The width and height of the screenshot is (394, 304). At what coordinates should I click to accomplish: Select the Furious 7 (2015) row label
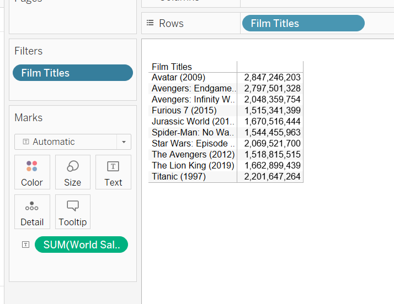(x=184, y=110)
